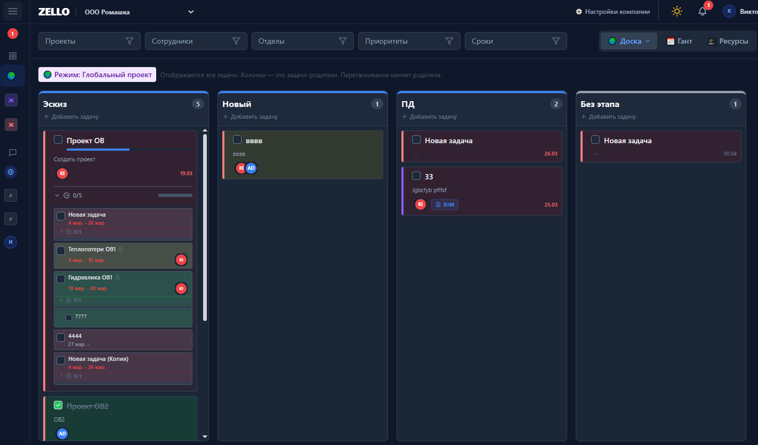Collapse the 0/5 subtasks list

tap(58, 195)
